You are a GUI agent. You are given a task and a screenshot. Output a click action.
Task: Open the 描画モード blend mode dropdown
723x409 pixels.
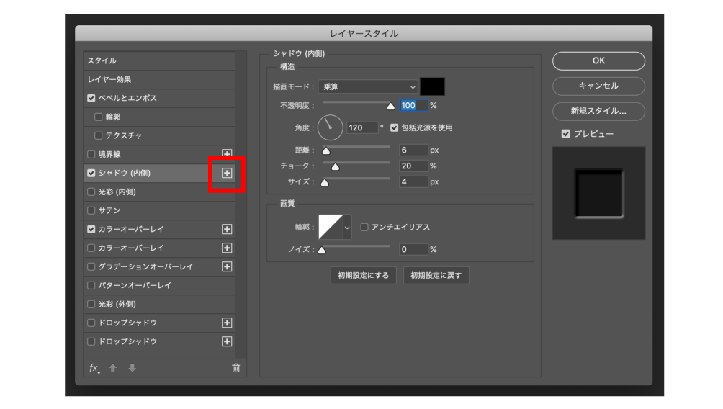click(368, 86)
